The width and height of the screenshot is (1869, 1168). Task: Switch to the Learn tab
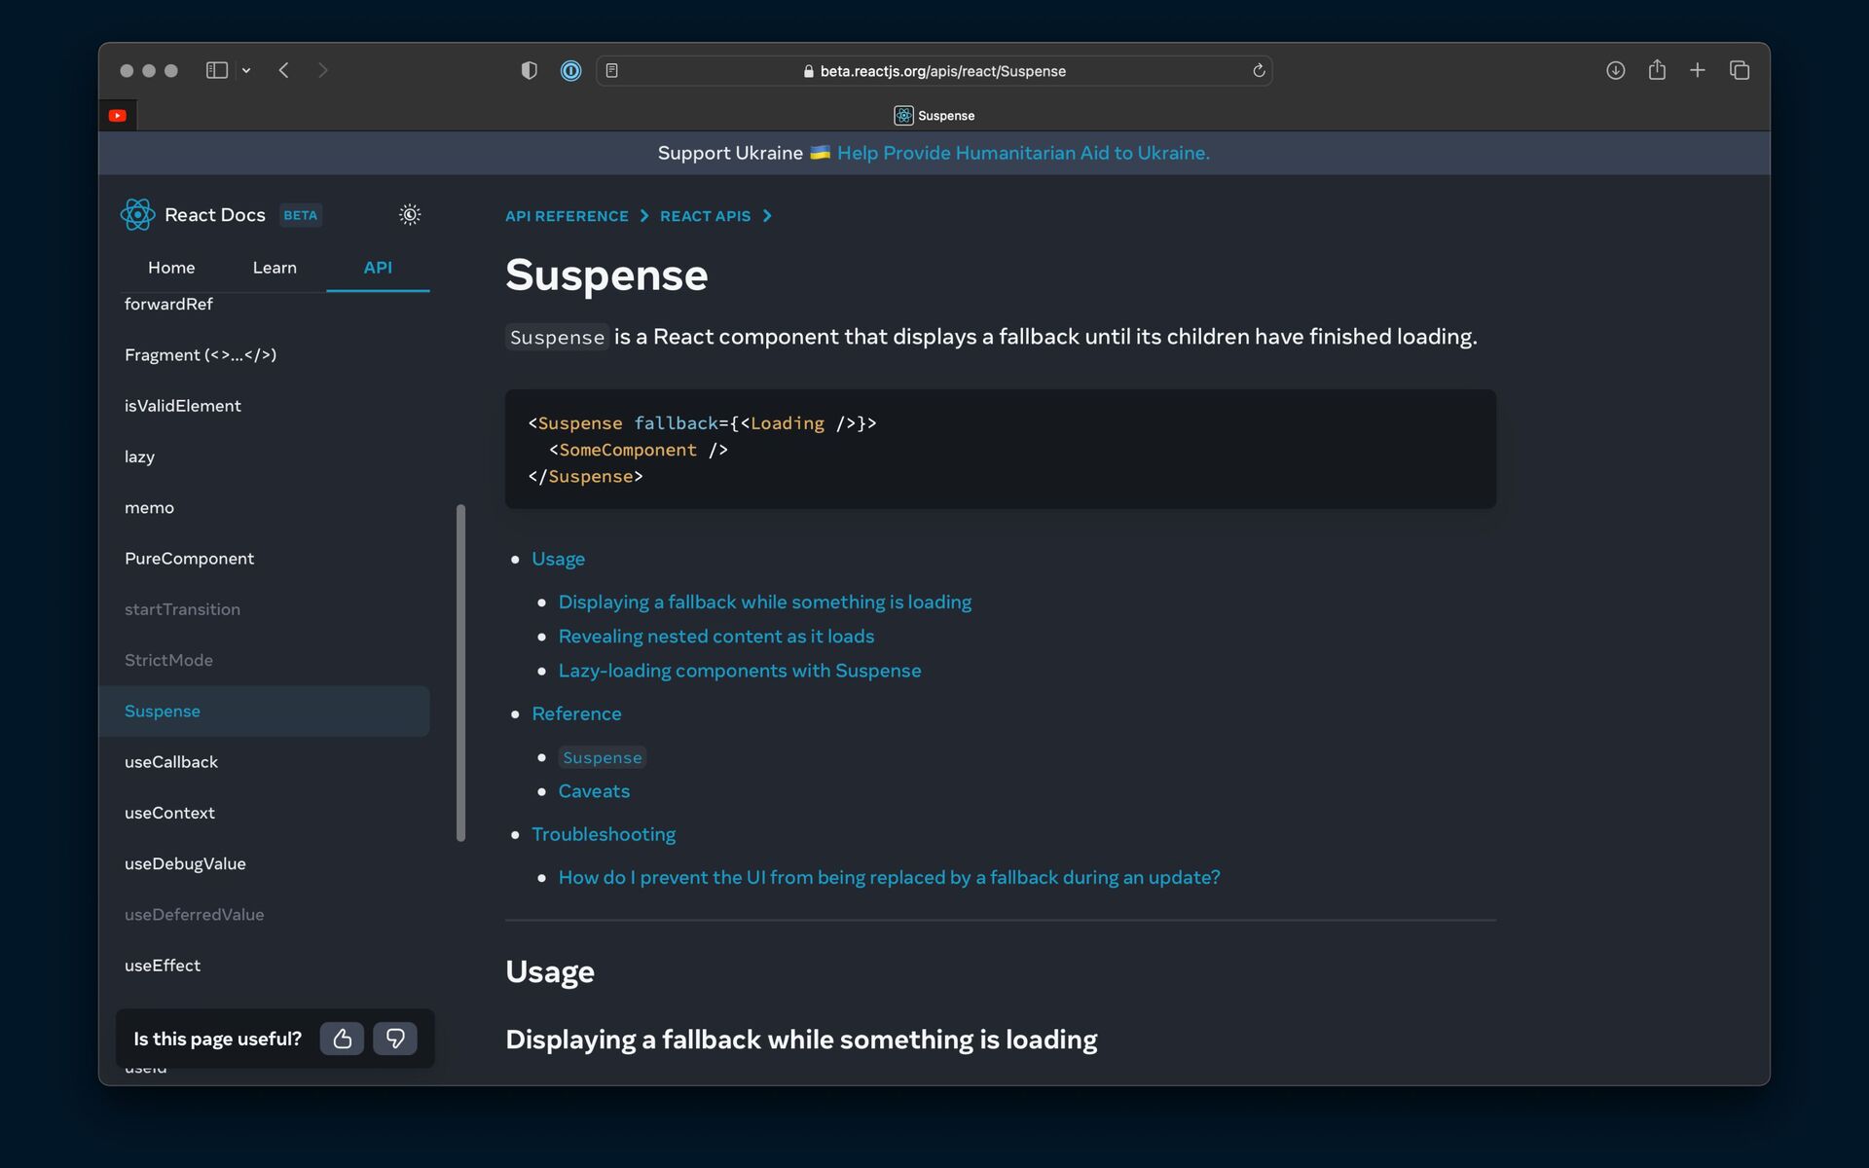click(275, 268)
